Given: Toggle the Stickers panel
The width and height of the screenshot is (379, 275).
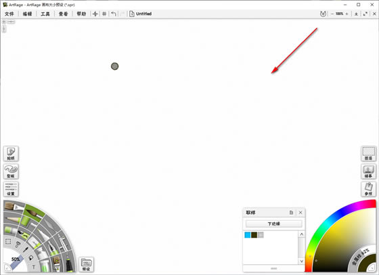Looking at the screenshot, I should 11,154.
